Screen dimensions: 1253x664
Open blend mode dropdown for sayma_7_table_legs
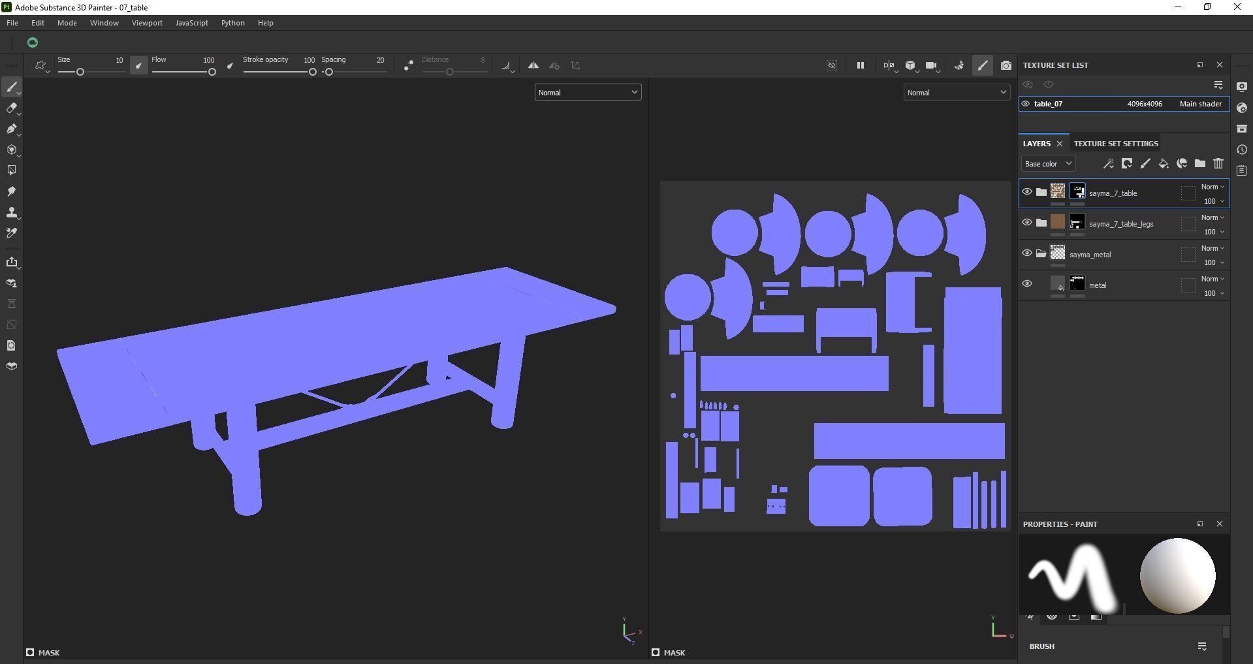tap(1213, 217)
